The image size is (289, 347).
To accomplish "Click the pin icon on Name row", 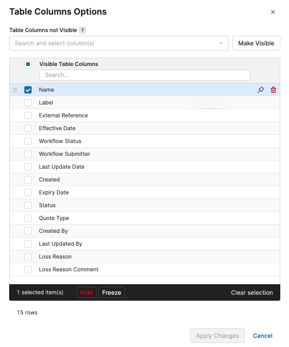I will pos(261,90).
